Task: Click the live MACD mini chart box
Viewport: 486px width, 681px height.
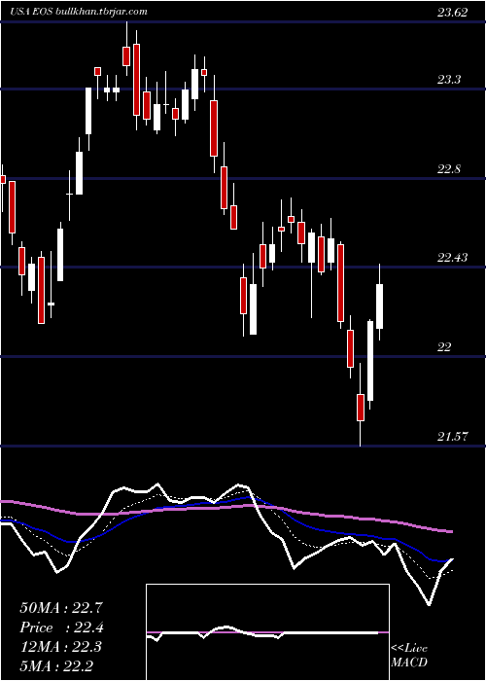Action: 267,632
